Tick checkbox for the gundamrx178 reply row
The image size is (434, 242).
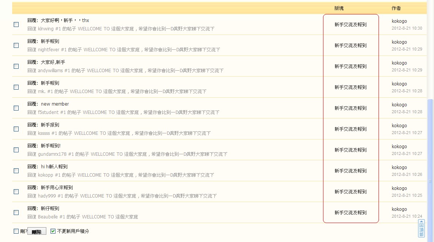(16, 150)
